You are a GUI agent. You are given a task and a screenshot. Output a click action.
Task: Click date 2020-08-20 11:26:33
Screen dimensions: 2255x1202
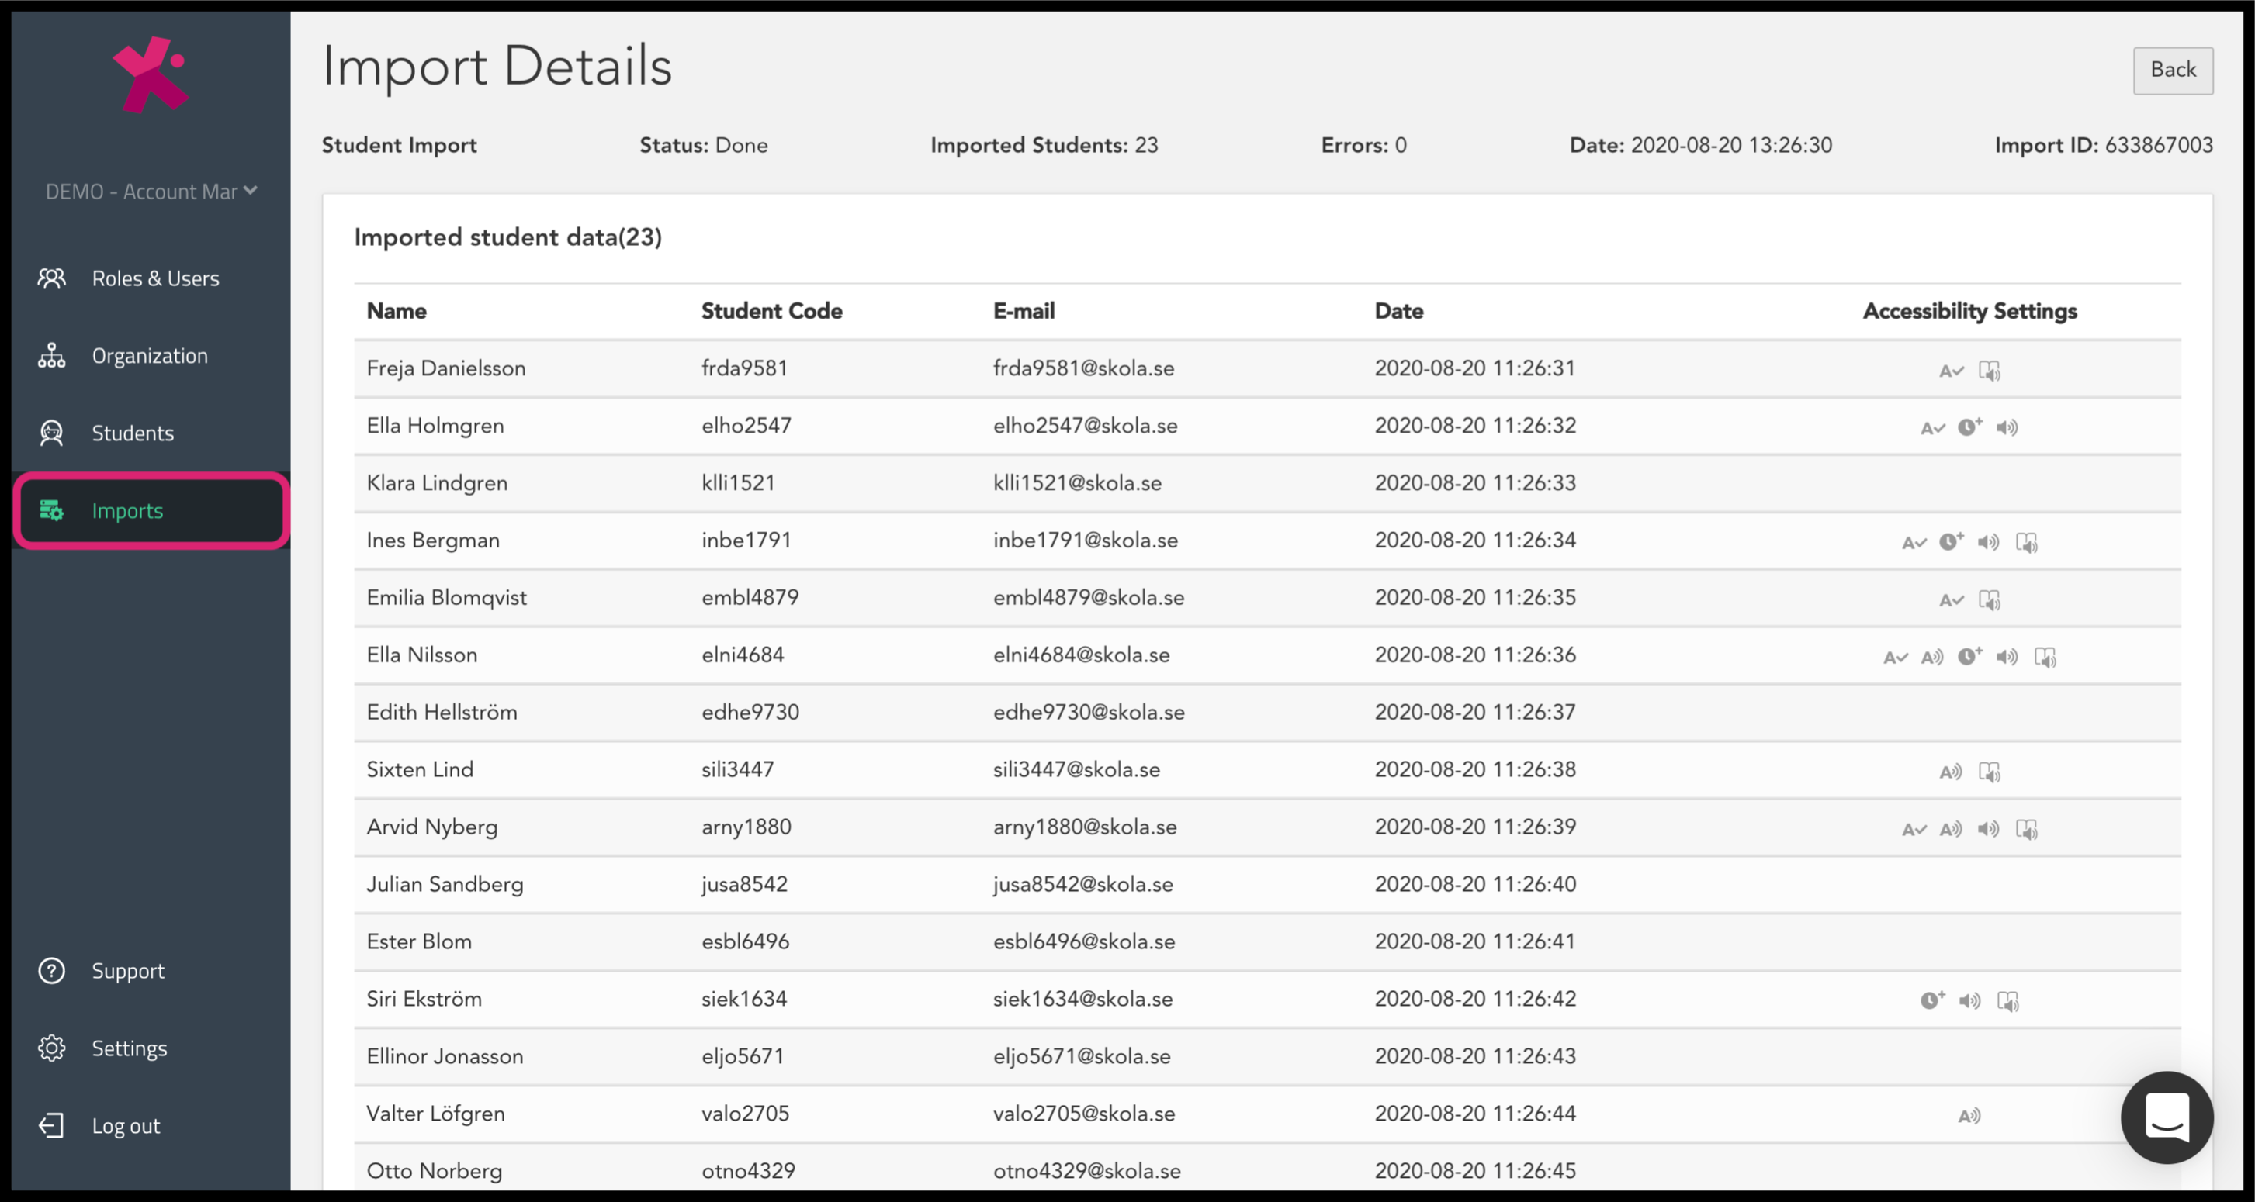[1475, 483]
